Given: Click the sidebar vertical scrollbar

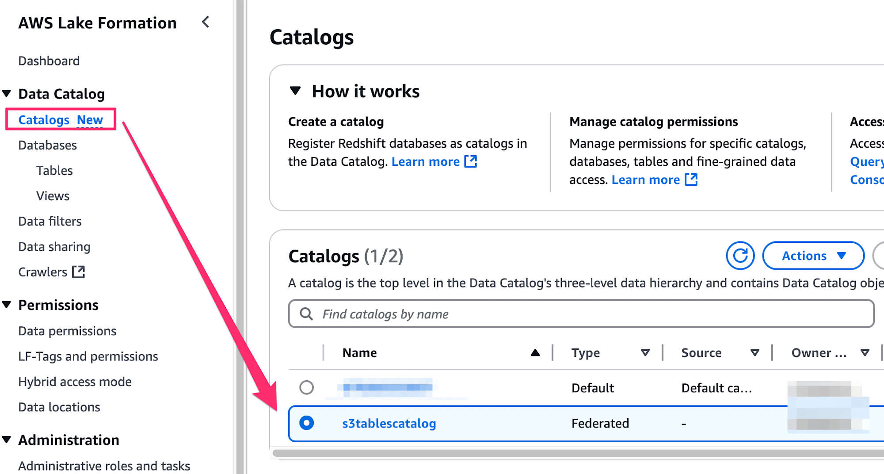Looking at the screenshot, I should [x=240, y=237].
